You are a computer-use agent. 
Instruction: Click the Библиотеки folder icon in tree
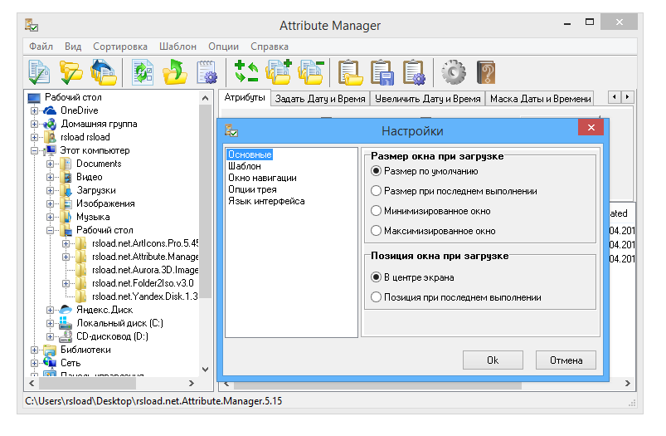pos(50,350)
